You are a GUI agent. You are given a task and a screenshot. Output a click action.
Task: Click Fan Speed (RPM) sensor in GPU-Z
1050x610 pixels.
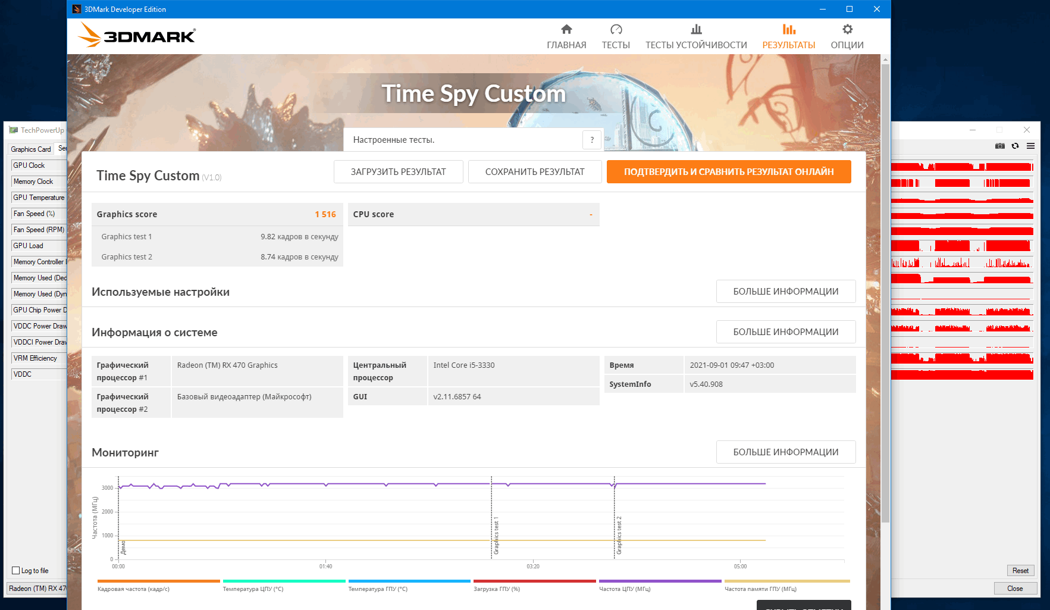click(39, 230)
